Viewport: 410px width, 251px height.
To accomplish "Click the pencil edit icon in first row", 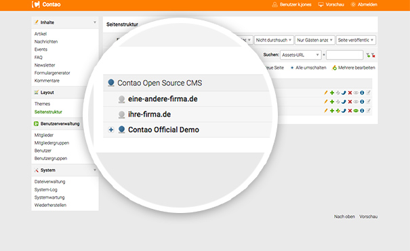I will 326,93.
